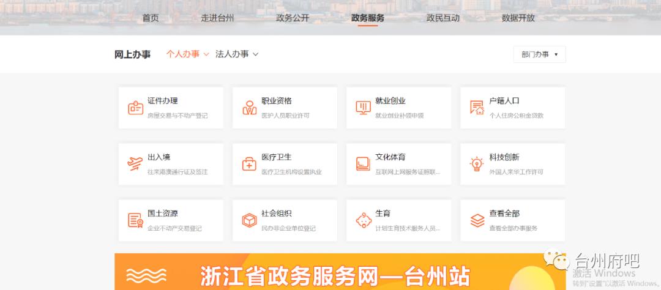Expand the 个人办事 dropdown
This screenshot has height=290, width=661.
(x=188, y=54)
